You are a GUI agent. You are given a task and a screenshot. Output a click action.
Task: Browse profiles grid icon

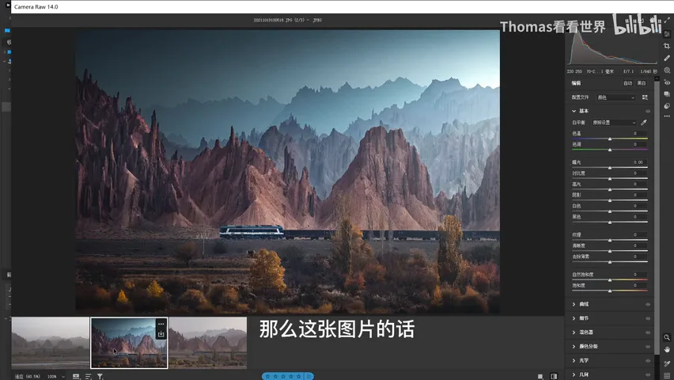[645, 97]
